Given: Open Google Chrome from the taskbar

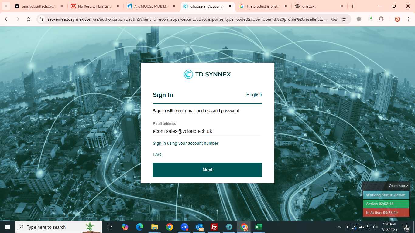Looking at the screenshot, I should 170,227.
